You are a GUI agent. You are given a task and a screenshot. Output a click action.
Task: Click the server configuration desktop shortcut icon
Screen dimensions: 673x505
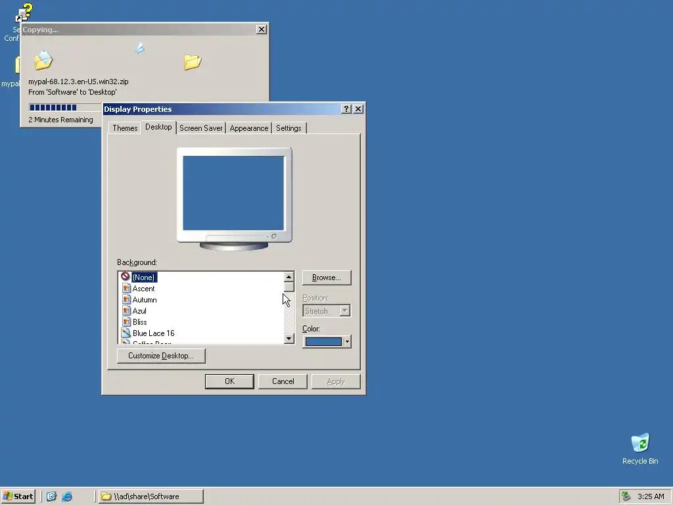(24, 12)
